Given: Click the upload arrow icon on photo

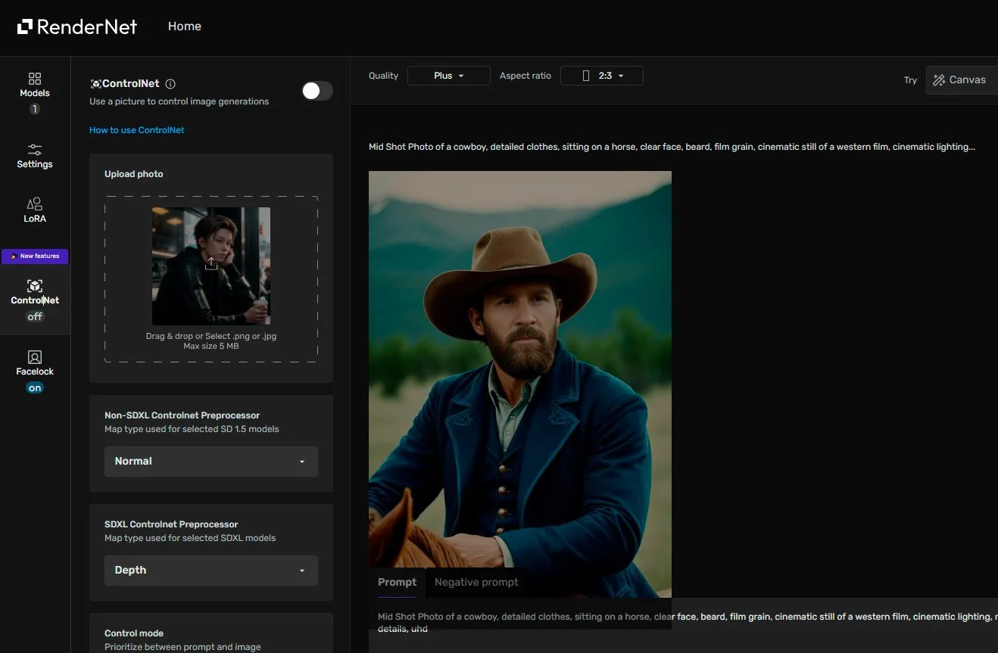Looking at the screenshot, I should pyautogui.click(x=211, y=263).
